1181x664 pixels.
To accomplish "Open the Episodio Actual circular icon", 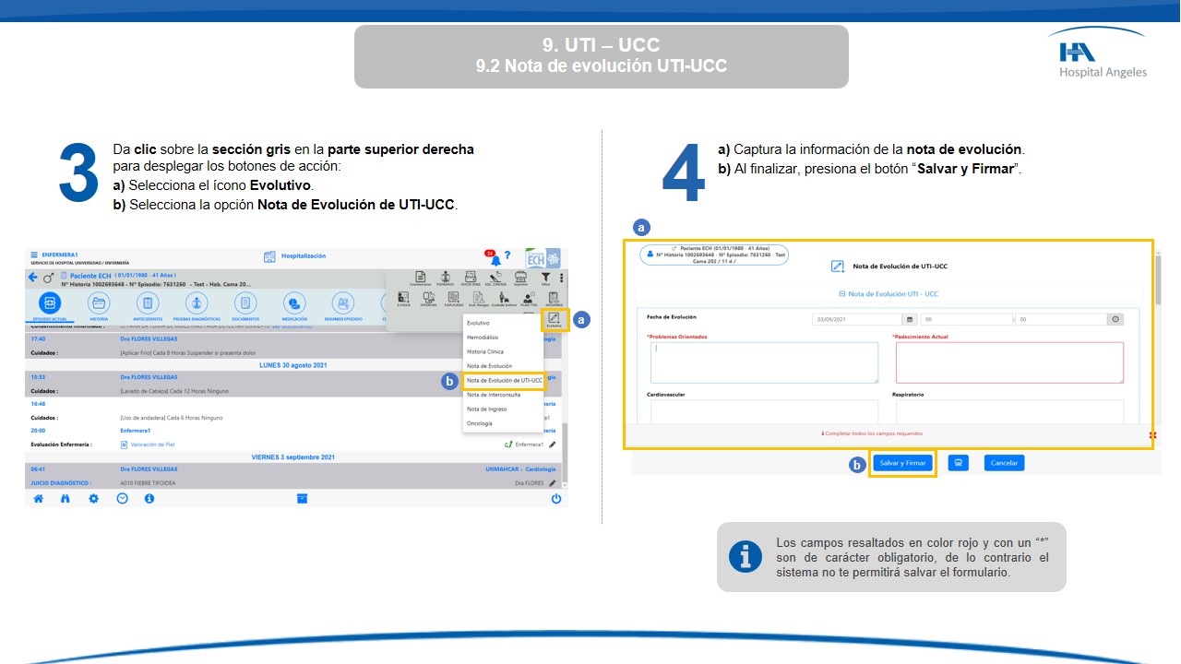I will click(x=45, y=303).
